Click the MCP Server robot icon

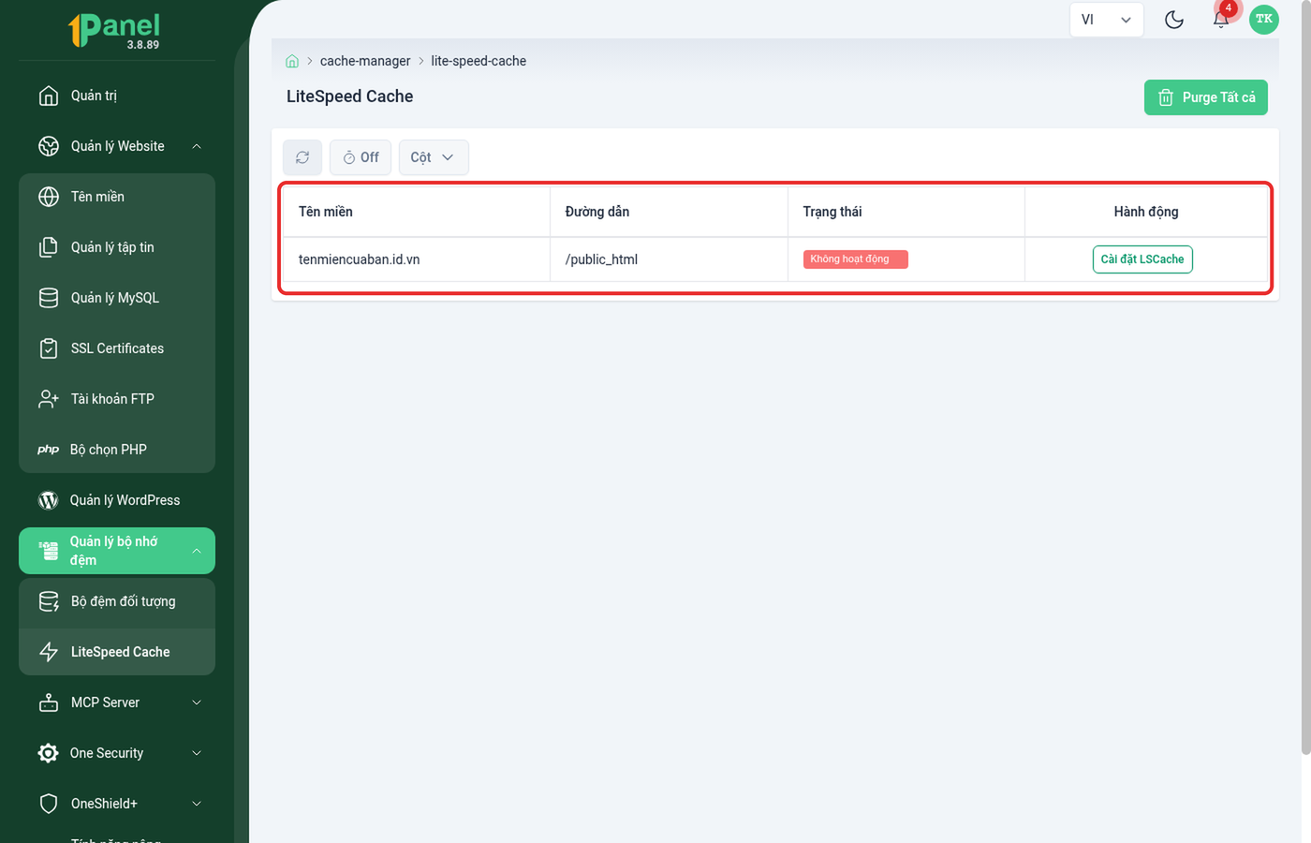49,702
